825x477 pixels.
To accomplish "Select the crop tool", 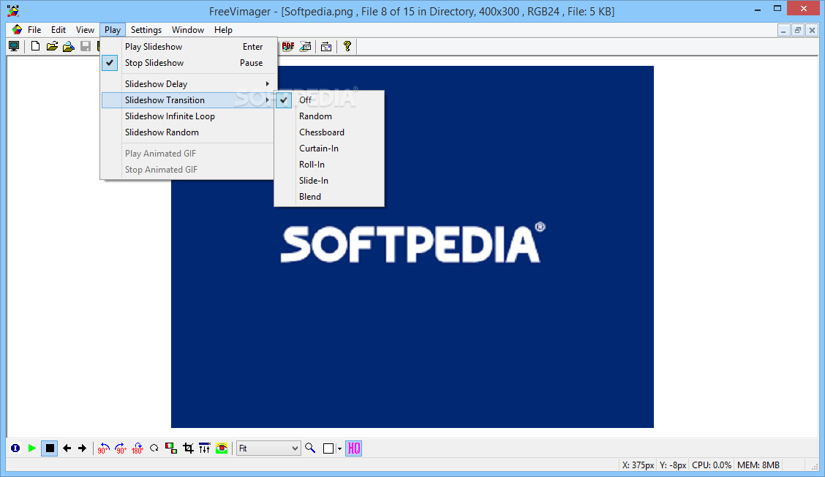I will (x=188, y=448).
